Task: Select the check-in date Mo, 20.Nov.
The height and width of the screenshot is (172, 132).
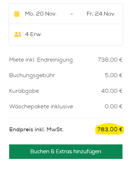Action: 41,14
